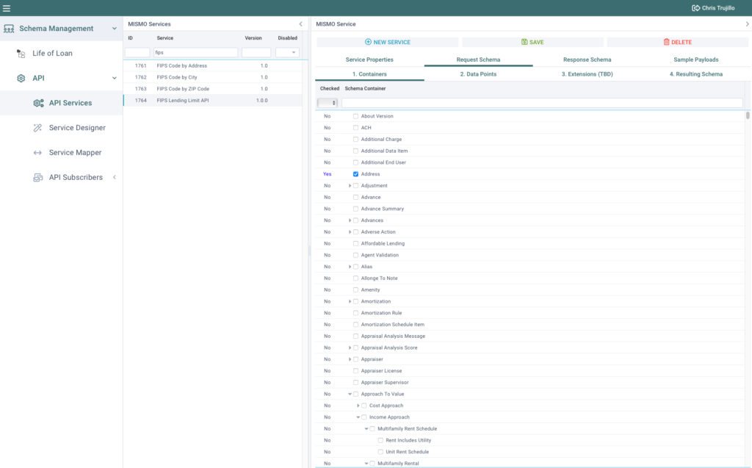Click the Life of Loan tree icon
This screenshot has width=752, height=468.
21,54
